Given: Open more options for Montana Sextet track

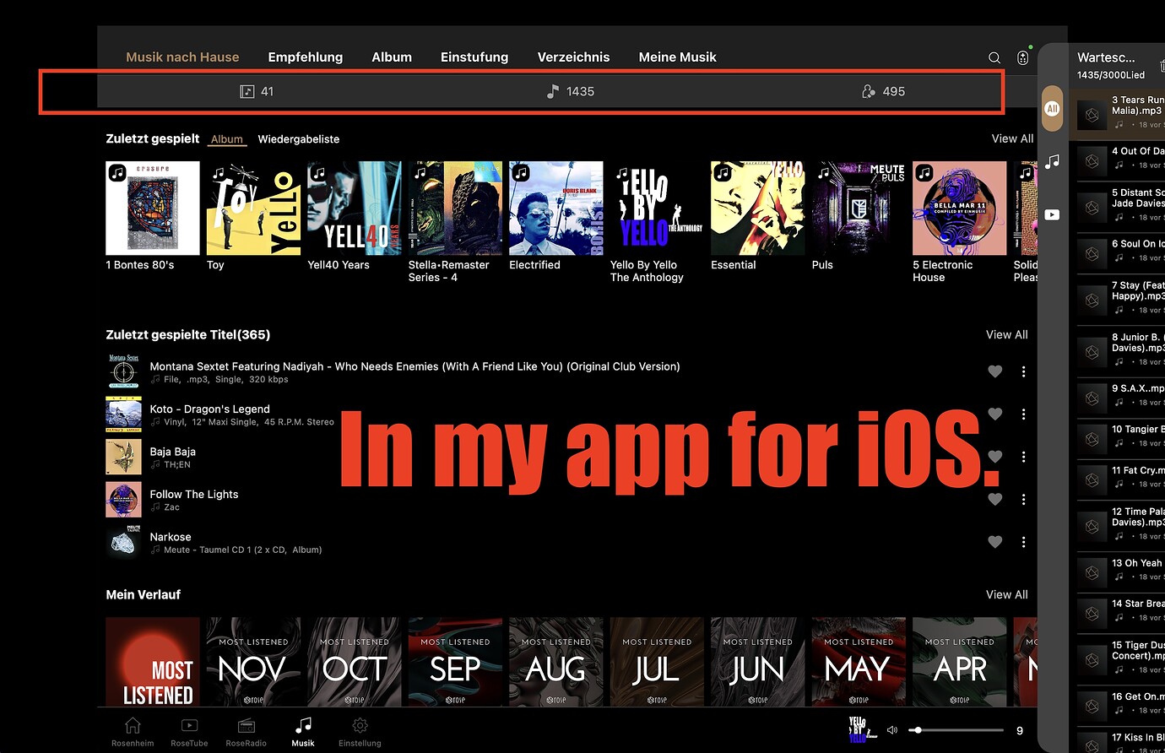Looking at the screenshot, I should click(x=1023, y=371).
